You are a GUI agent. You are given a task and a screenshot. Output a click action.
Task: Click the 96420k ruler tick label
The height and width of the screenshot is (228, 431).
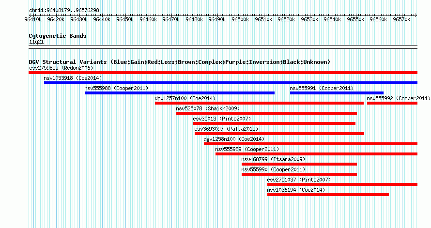click(x=56, y=19)
